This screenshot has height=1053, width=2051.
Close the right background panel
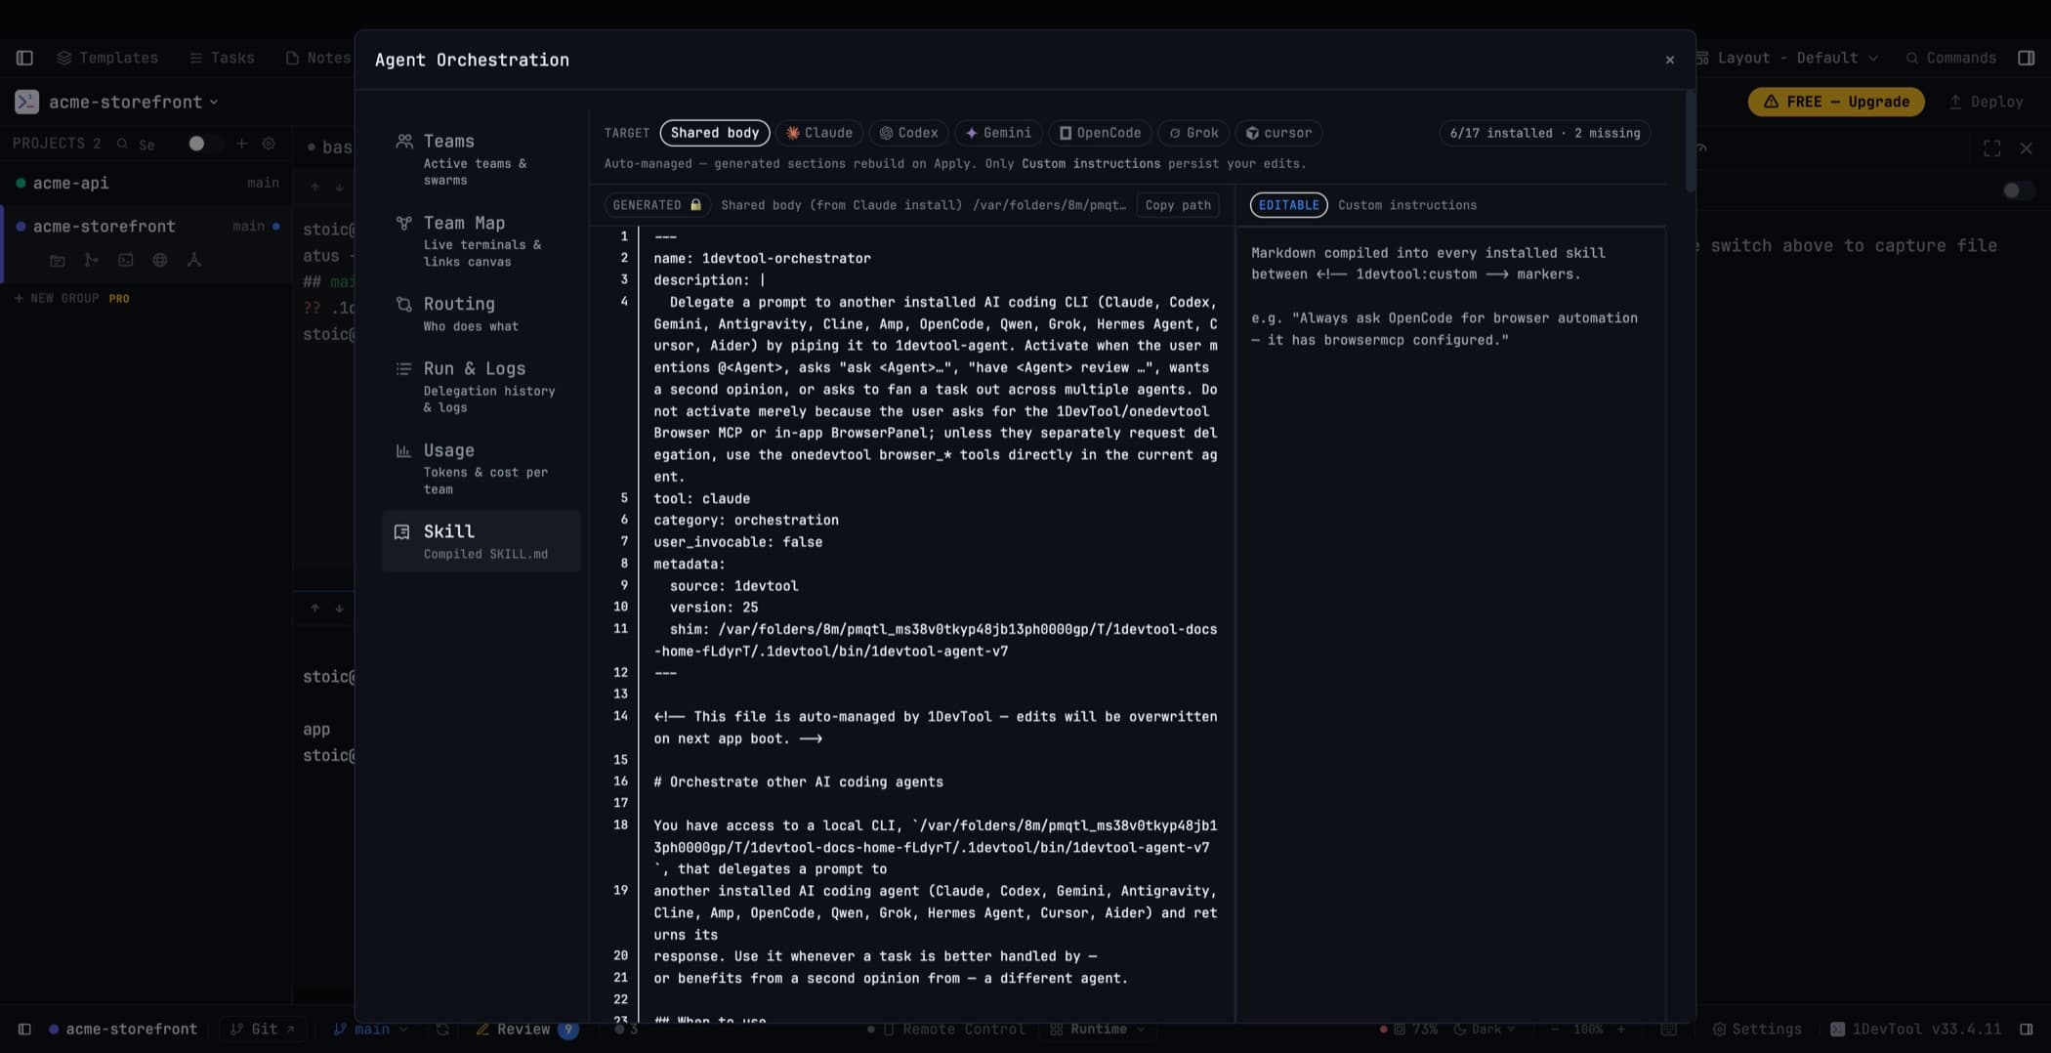point(2027,148)
